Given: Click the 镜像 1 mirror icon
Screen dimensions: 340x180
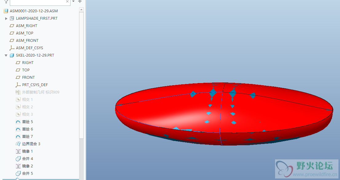Looking at the screenshot, I should coord(18,151).
